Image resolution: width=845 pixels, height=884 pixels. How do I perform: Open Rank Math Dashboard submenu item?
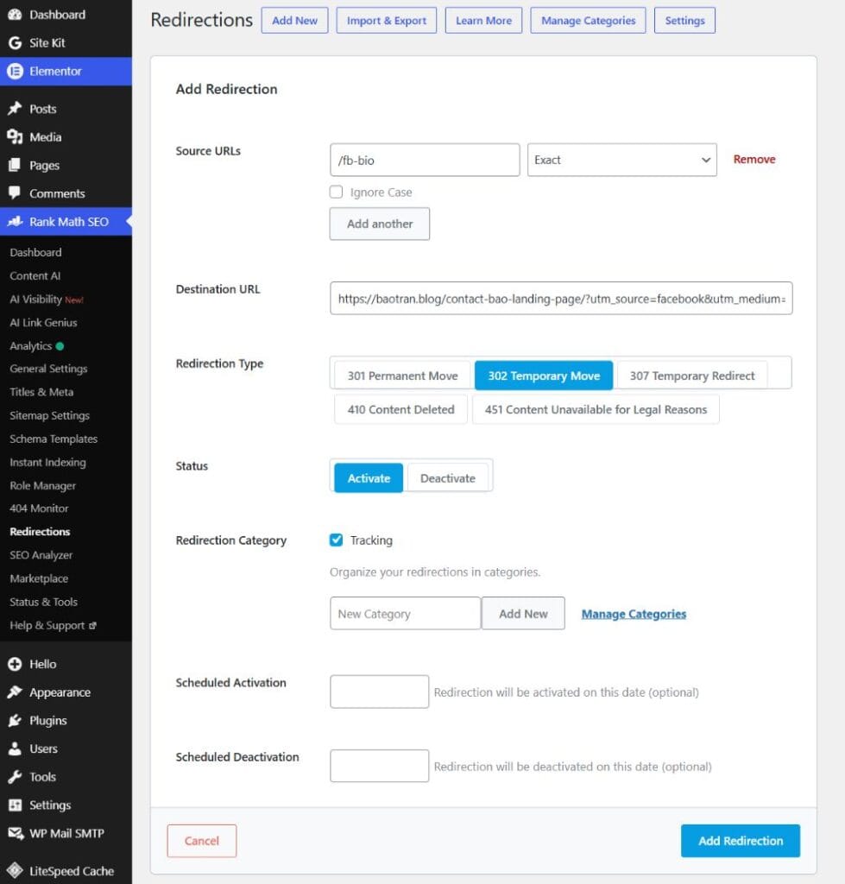pyautogui.click(x=35, y=252)
